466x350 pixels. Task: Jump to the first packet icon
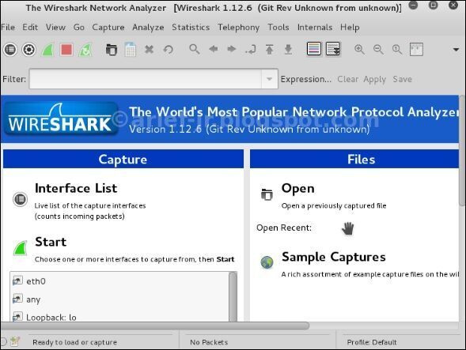[x=269, y=49]
